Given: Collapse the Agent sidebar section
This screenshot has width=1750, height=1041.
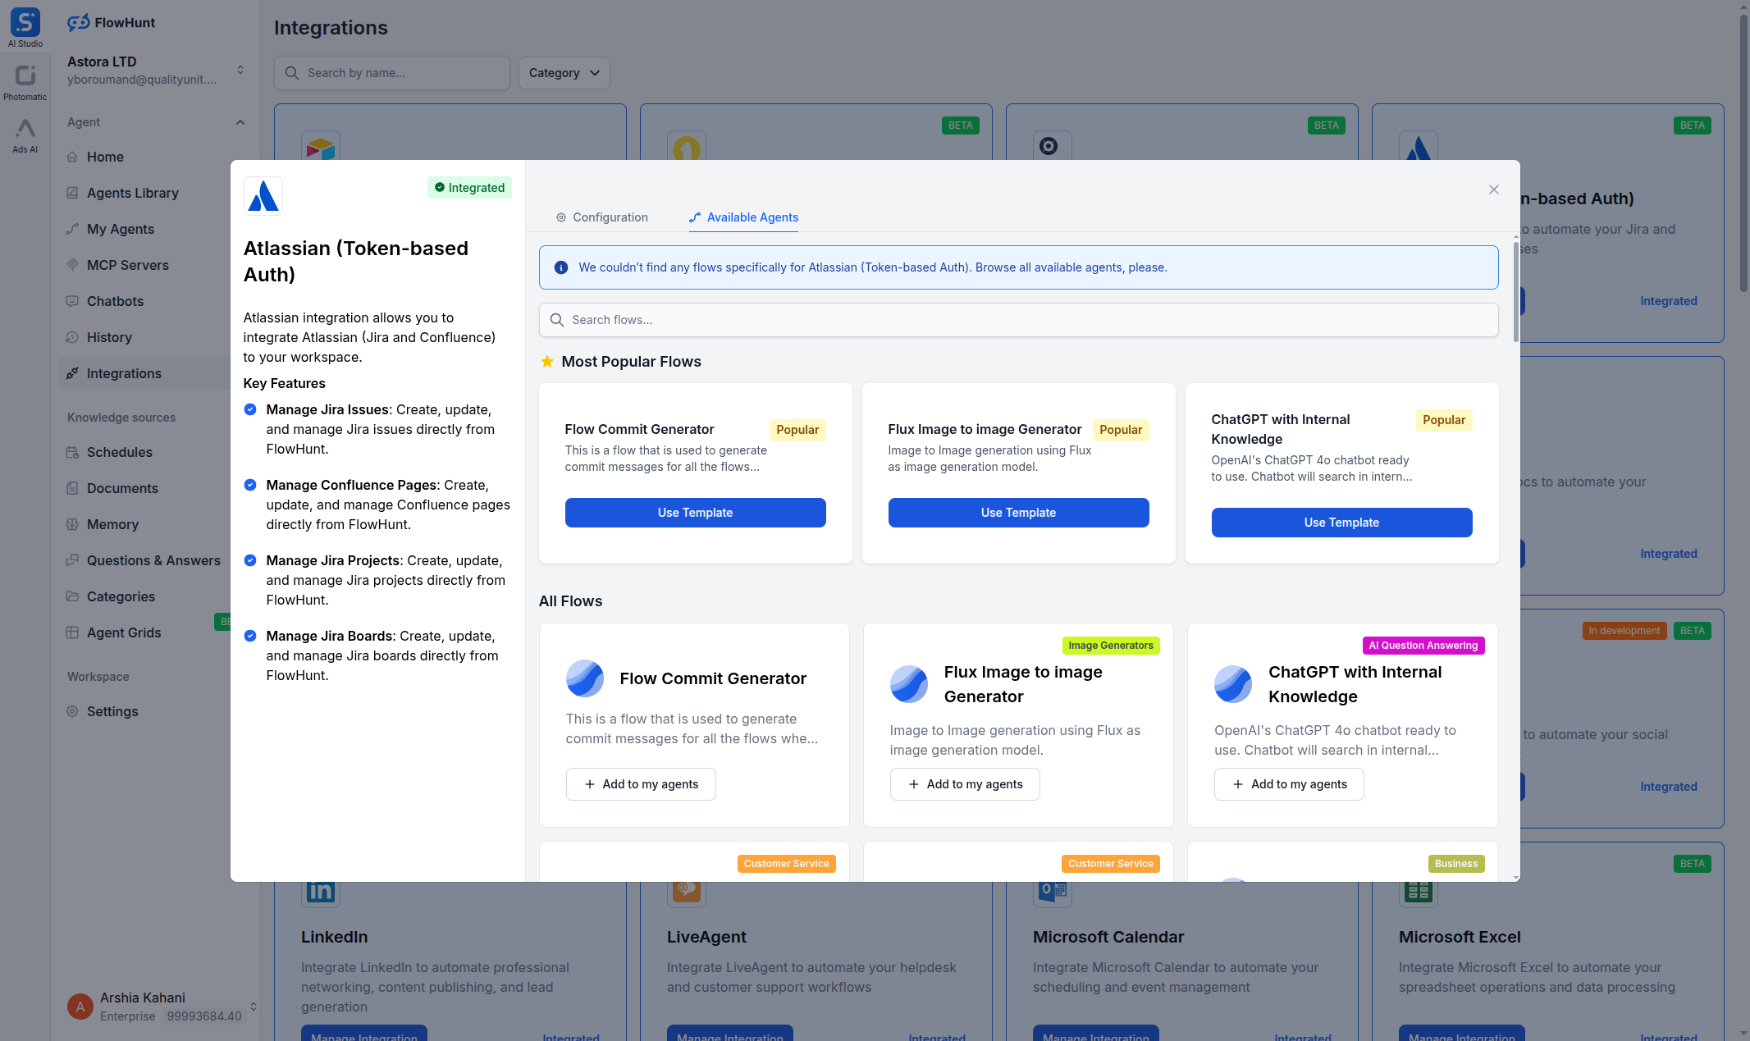Looking at the screenshot, I should tap(240, 121).
